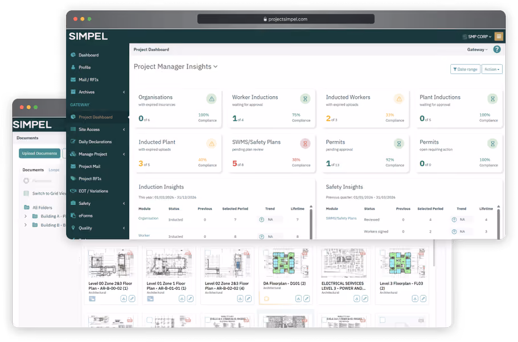Expand the Building B folder chevron
Screen dimensions: 518x342
tap(26, 225)
